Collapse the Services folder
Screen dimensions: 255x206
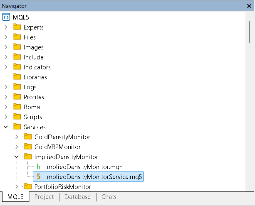(x=6, y=127)
